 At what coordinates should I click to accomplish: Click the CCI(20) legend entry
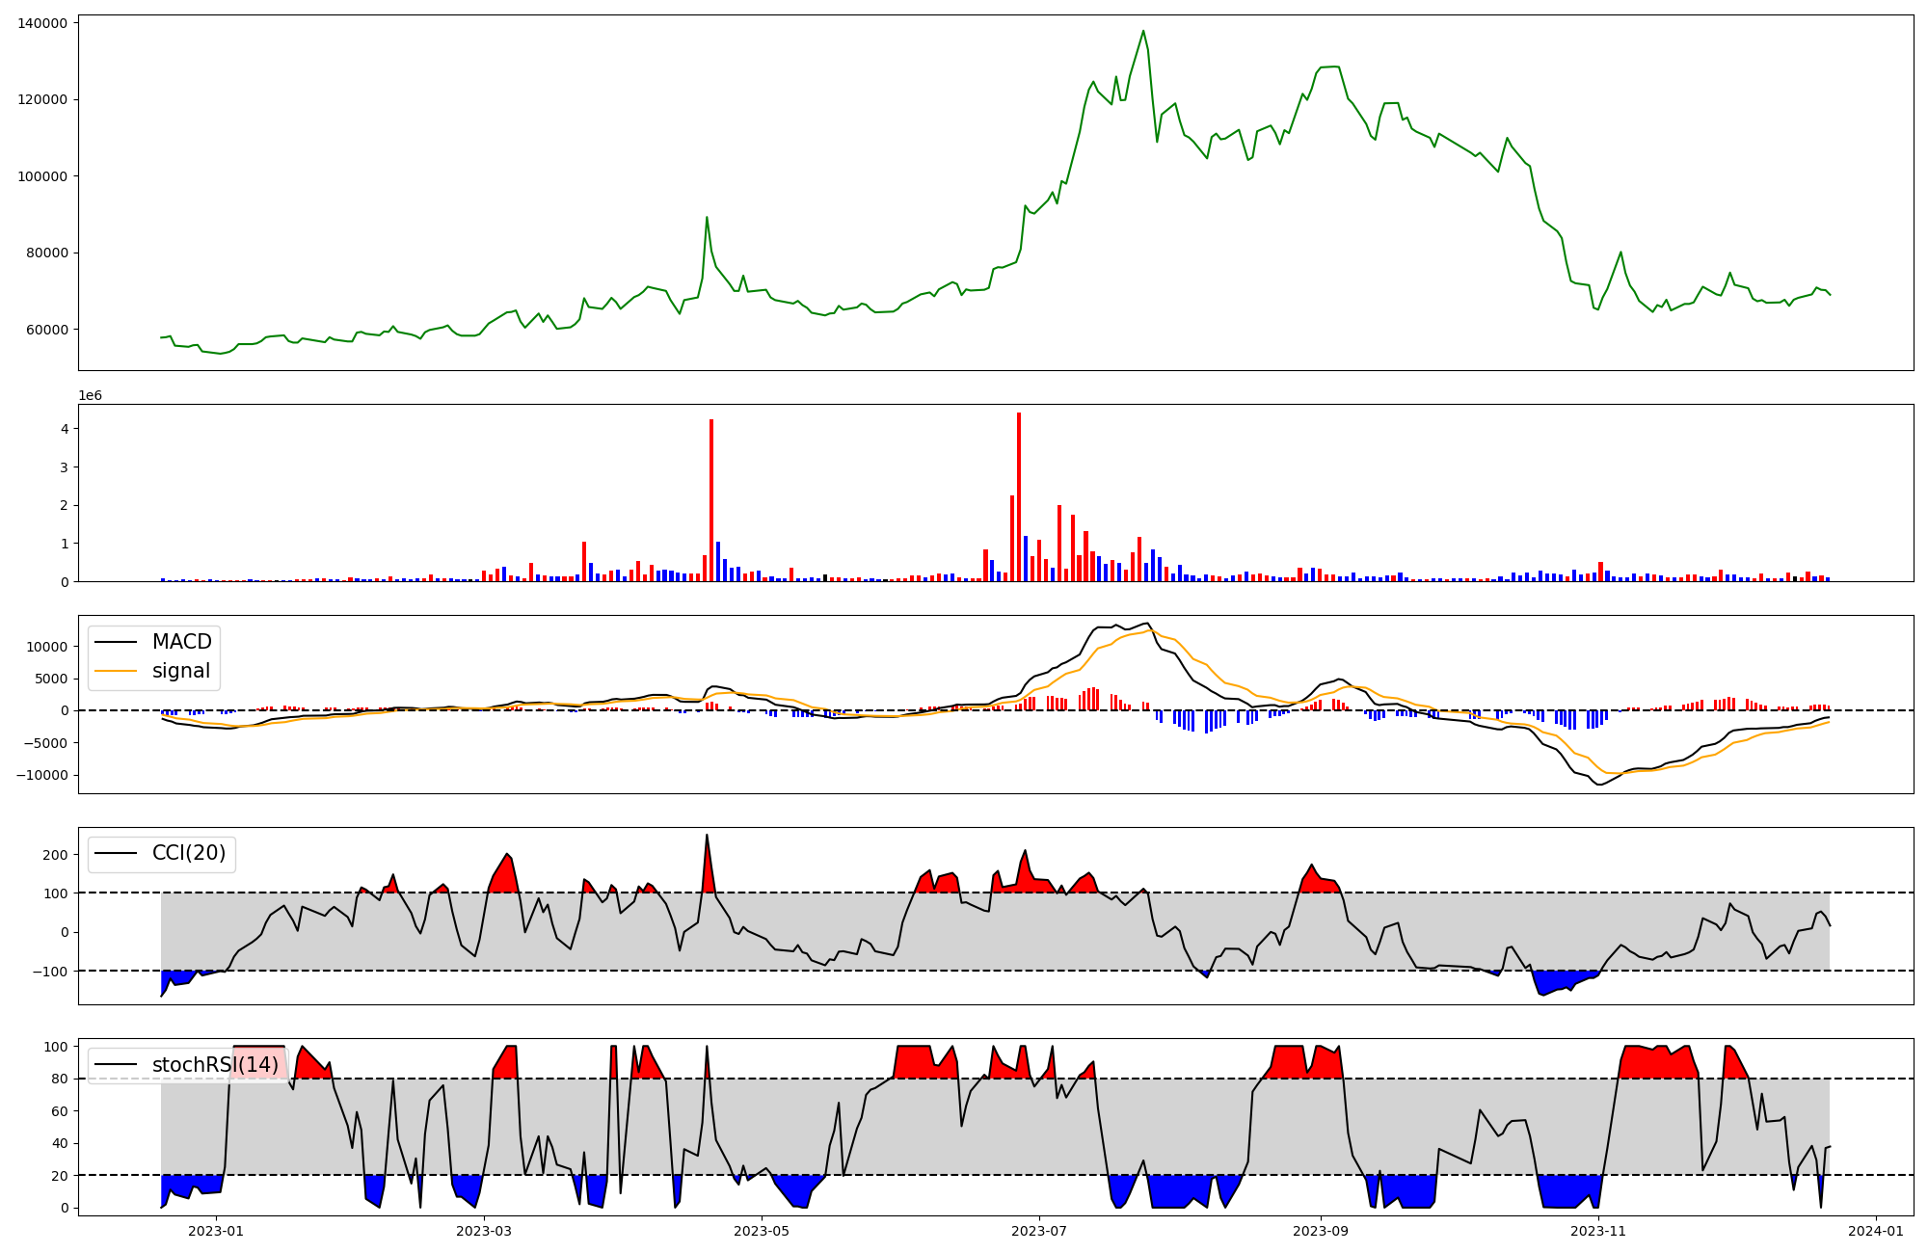pyautogui.click(x=189, y=853)
